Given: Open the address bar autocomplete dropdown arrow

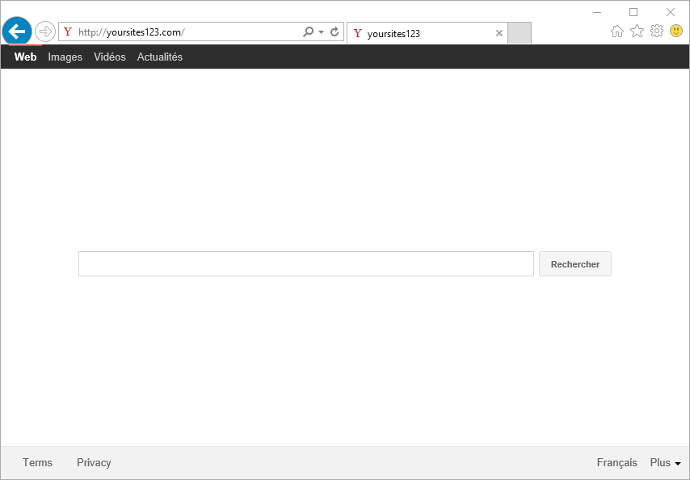Looking at the screenshot, I should (322, 32).
